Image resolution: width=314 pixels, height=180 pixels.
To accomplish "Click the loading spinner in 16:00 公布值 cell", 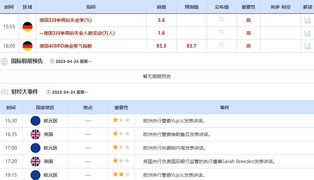I will click(x=221, y=45).
